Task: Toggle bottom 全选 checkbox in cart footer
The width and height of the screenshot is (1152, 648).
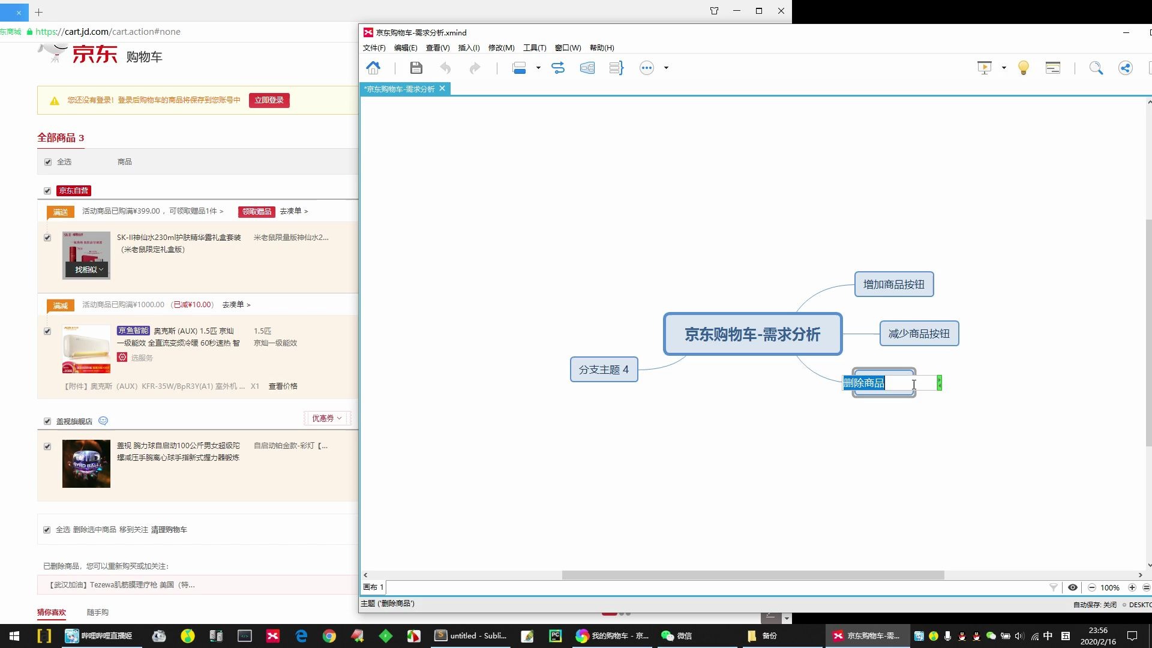Action: coord(47,530)
